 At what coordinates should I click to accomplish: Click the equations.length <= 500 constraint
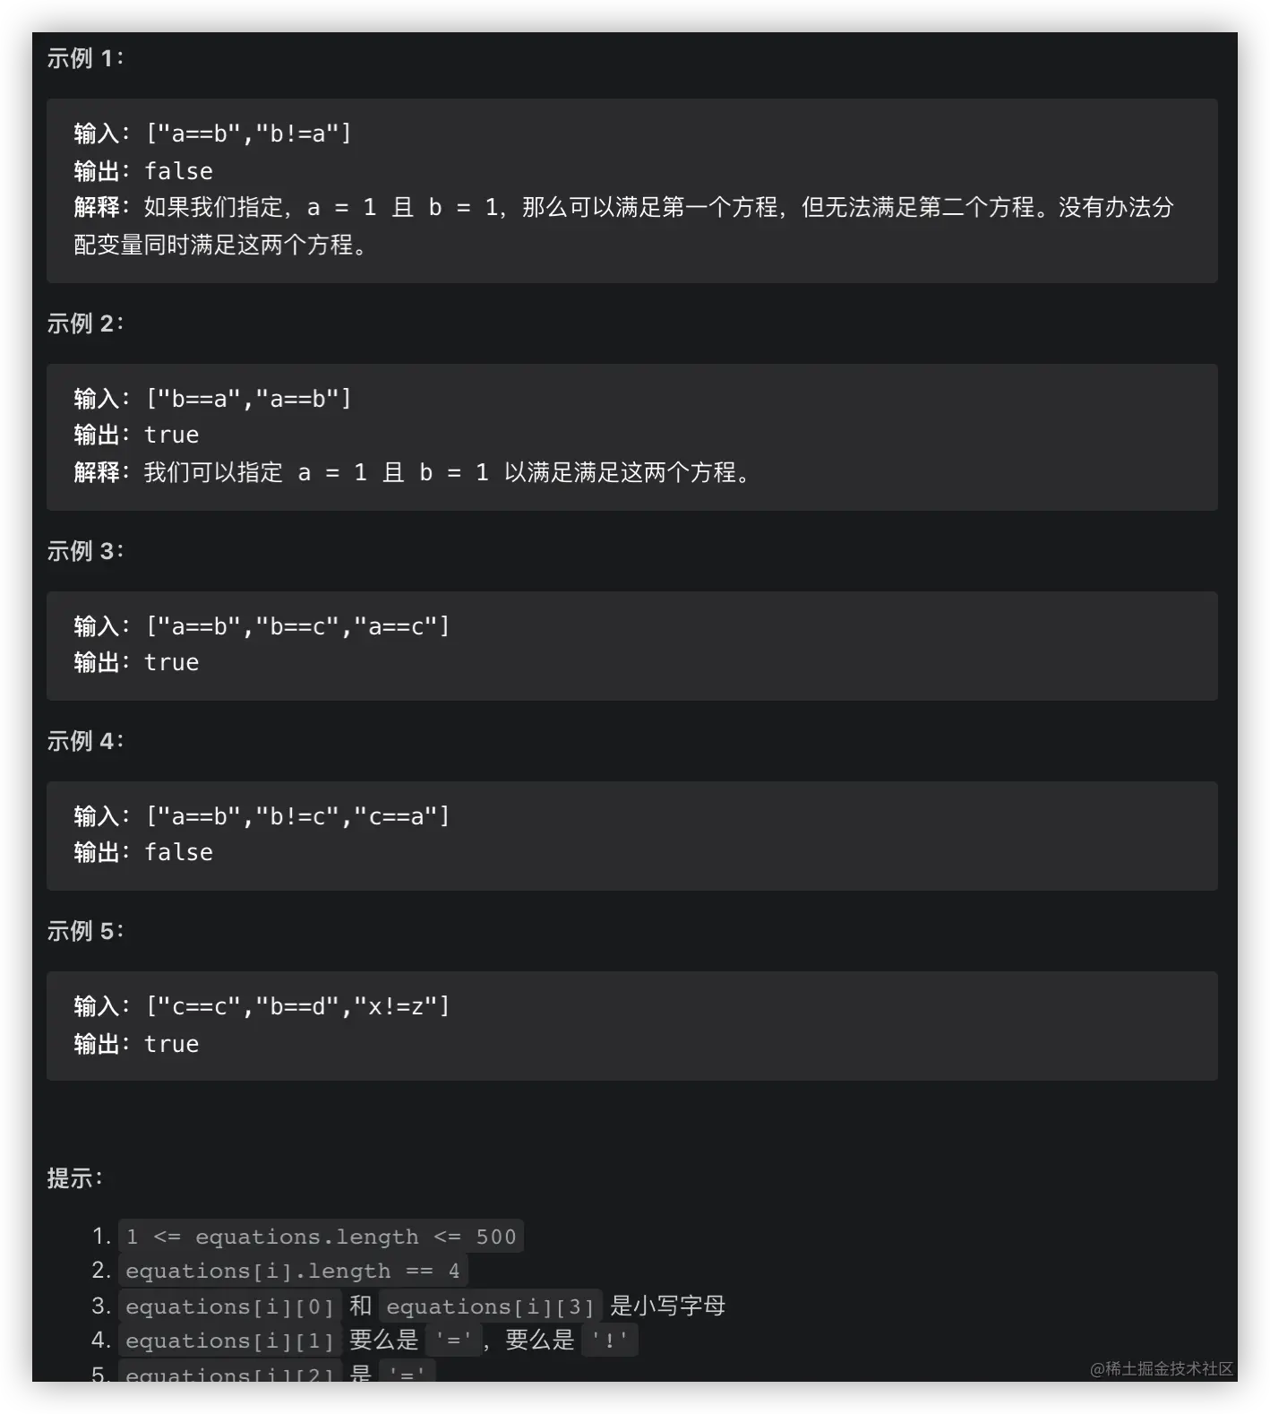point(321,1237)
